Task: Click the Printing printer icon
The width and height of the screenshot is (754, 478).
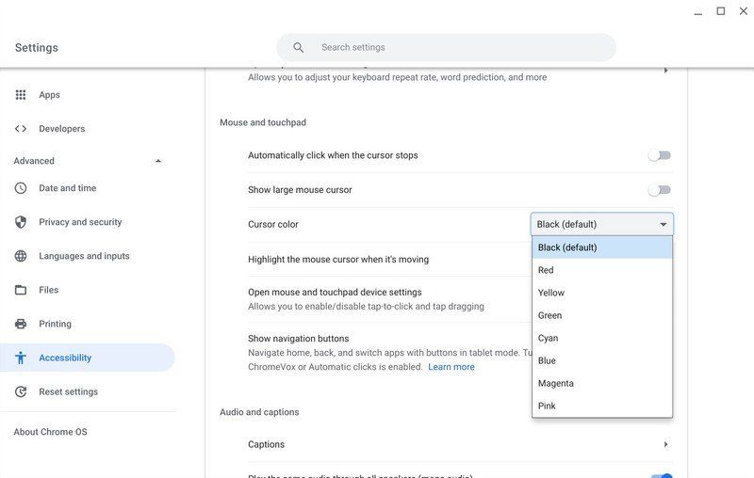Action: point(21,324)
